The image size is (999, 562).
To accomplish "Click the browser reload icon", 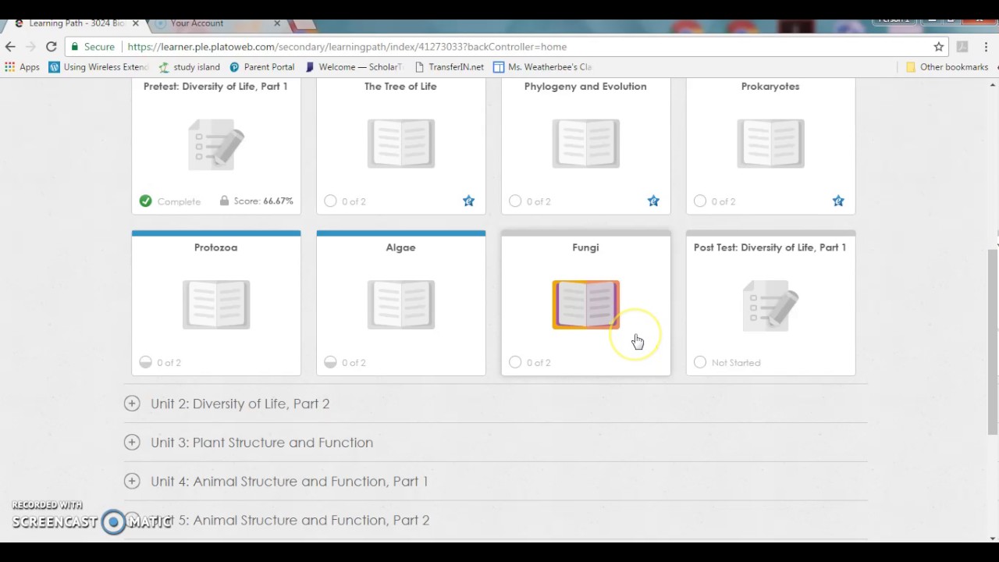I will tap(51, 47).
